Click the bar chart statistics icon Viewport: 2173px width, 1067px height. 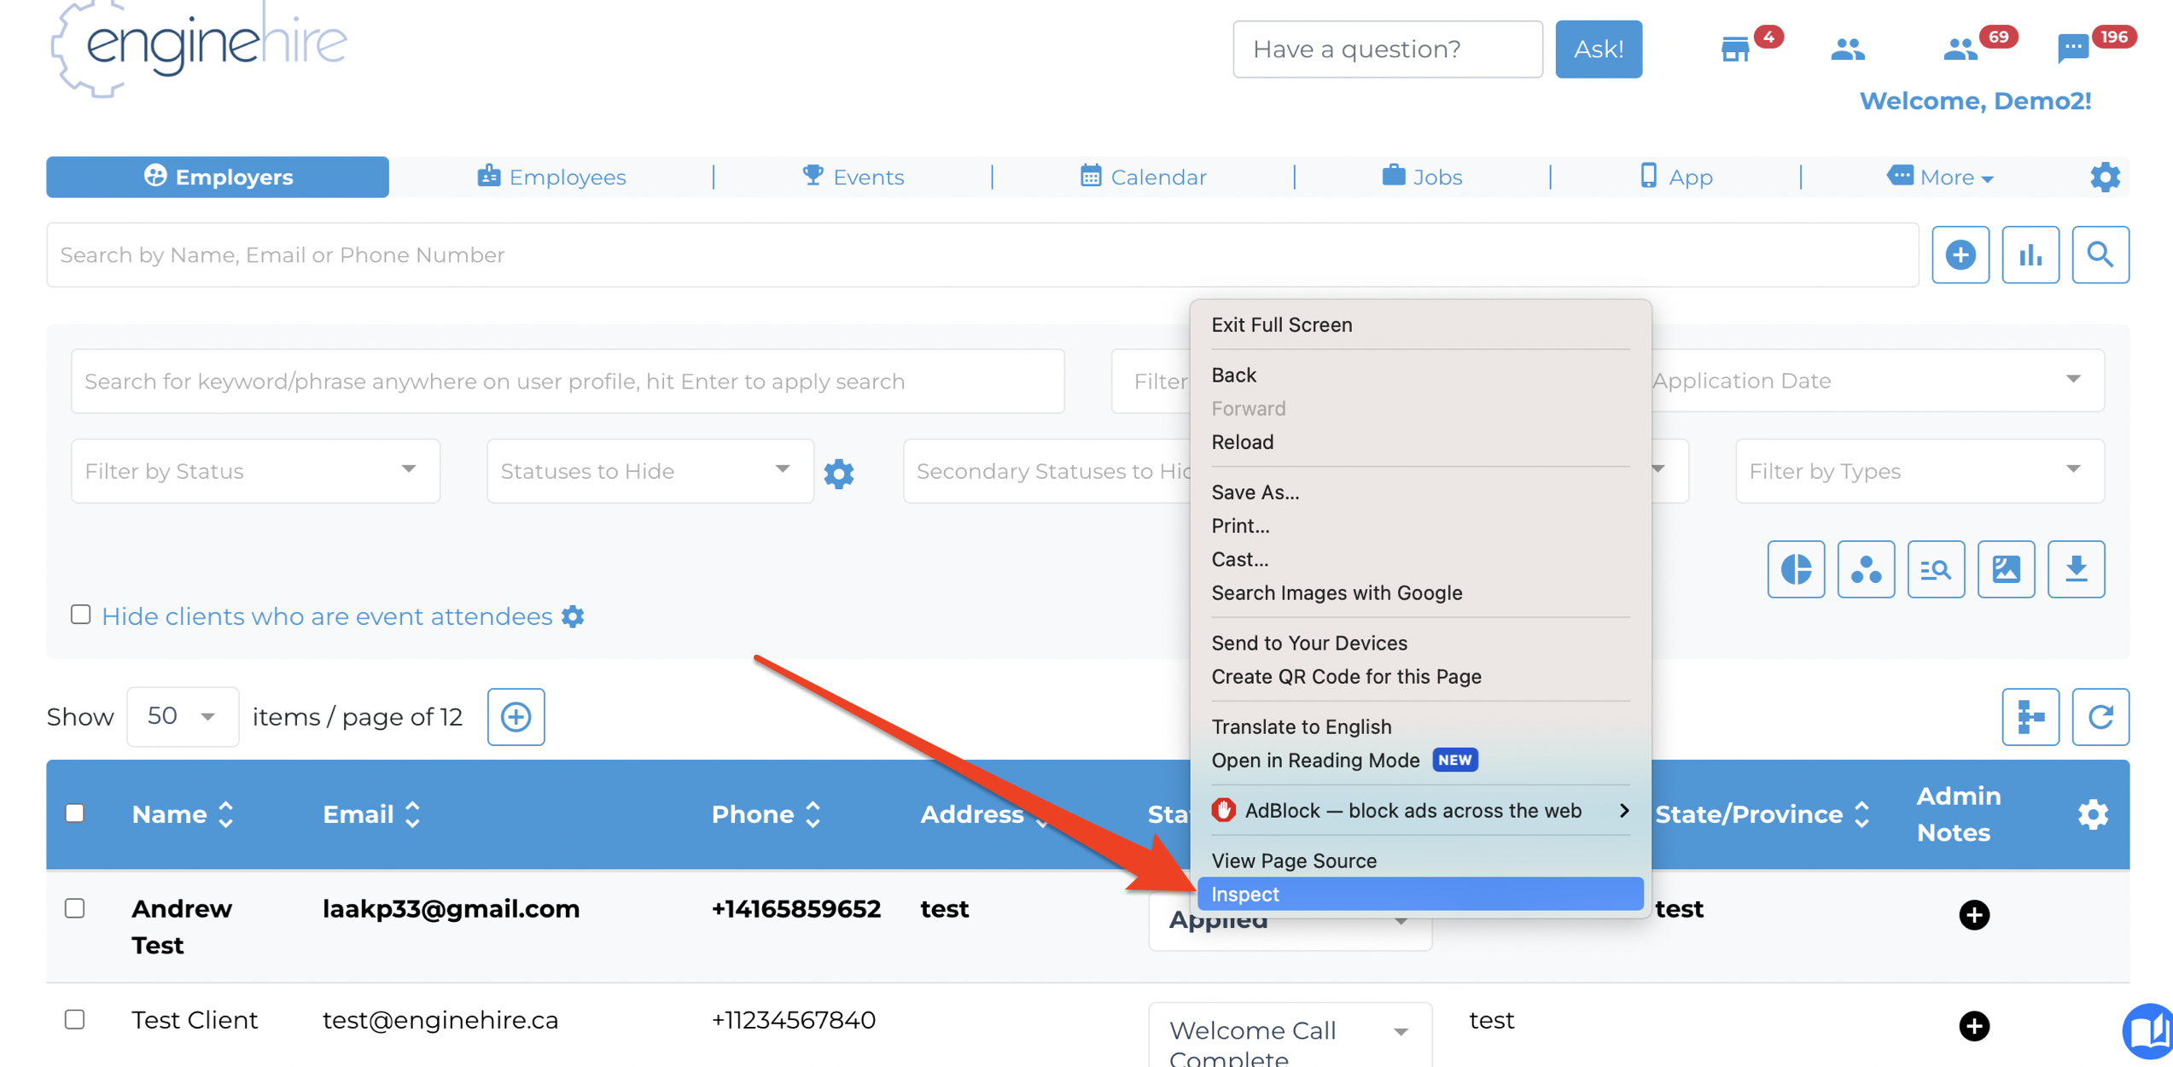click(2030, 254)
